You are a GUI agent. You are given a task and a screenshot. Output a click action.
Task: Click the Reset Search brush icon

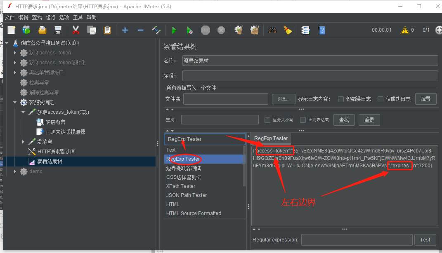288,30
